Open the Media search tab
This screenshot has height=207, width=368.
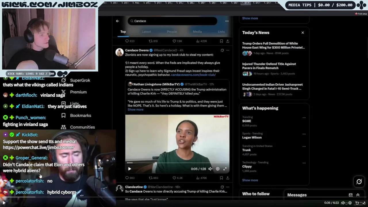[x=197, y=32]
